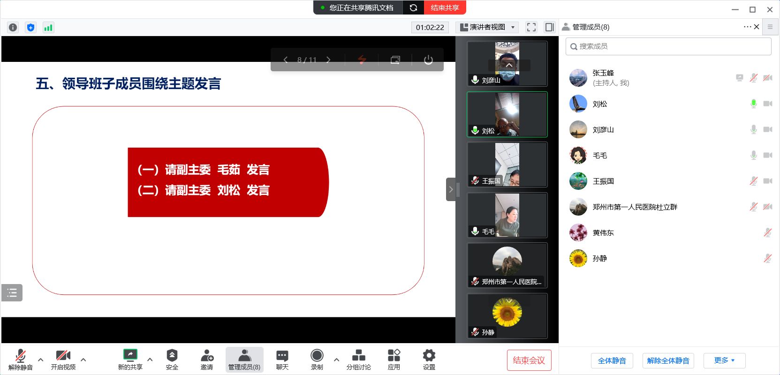This screenshot has width=780, height=375.
Task: Open the Security shield in the toolbar
Action: pos(172,360)
